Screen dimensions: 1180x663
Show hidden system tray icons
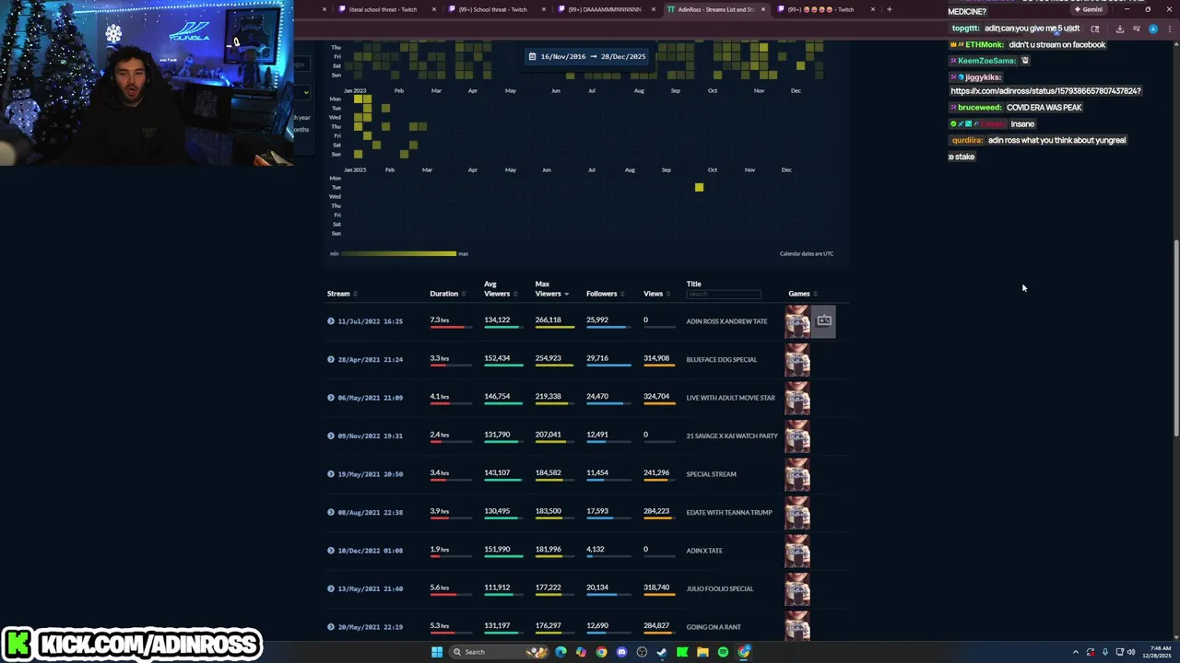pos(1076,652)
